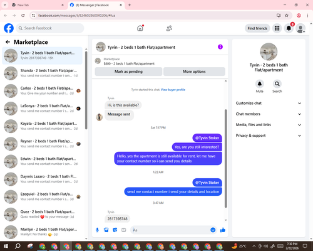Click the chat messages scrollbar
313x251 pixels.
(x=225, y=159)
